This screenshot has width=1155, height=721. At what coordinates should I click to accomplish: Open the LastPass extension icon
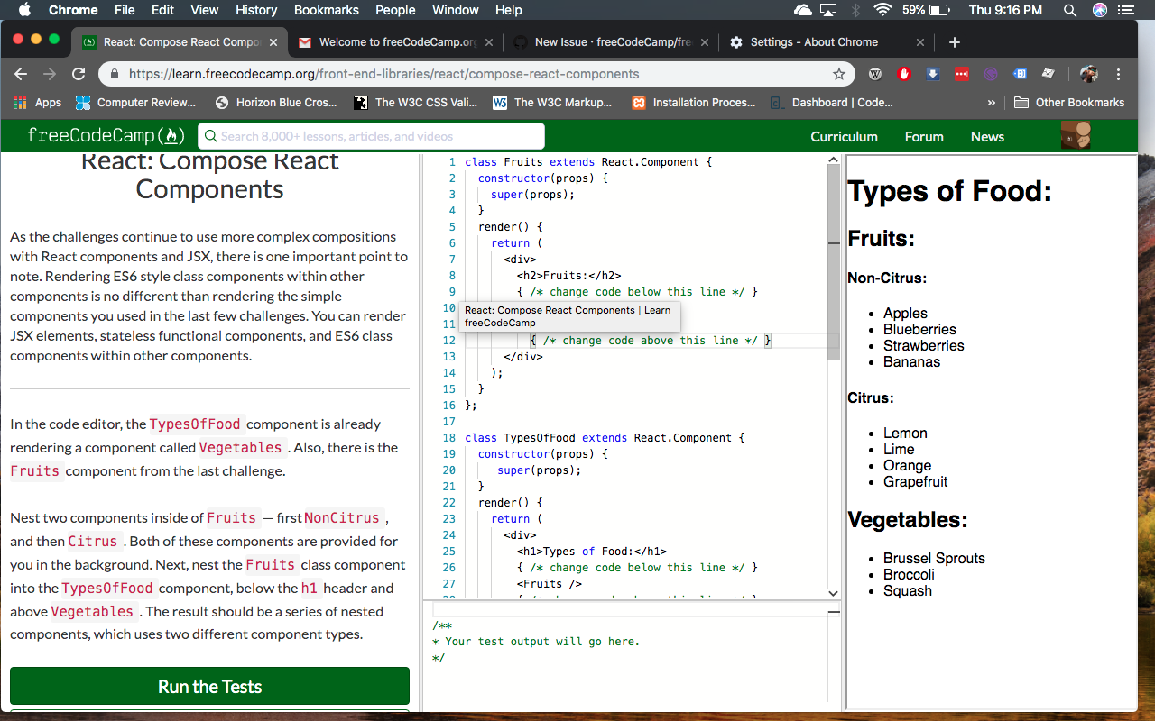(x=960, y=74)
